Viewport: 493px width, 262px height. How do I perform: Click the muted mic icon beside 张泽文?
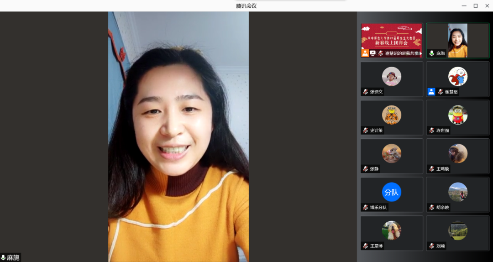(x=365, y=92)
